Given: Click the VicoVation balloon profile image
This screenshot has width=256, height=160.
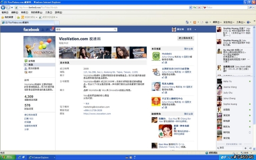Looking at the screenshot, I should [x=39, y=47].
